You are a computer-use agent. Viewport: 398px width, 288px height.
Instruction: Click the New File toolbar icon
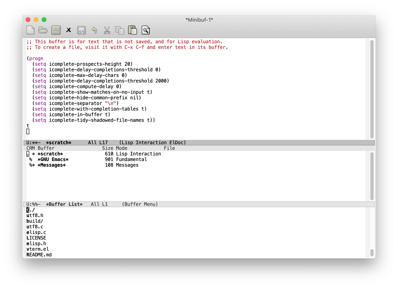tap(30, 30)
